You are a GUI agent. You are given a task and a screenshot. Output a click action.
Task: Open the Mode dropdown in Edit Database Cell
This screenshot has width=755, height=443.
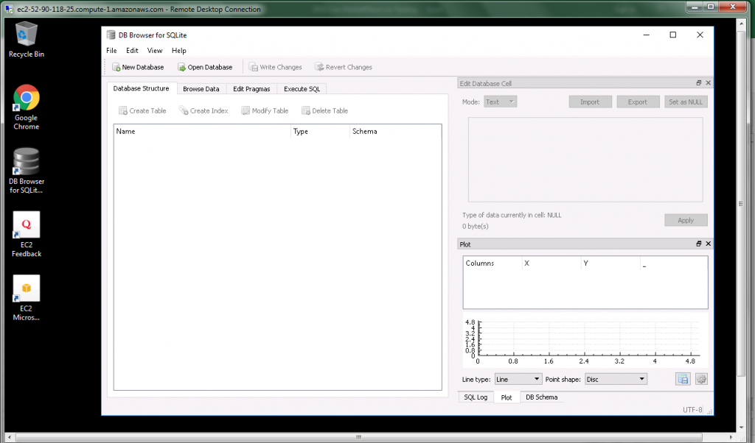(x=500, y=102)
